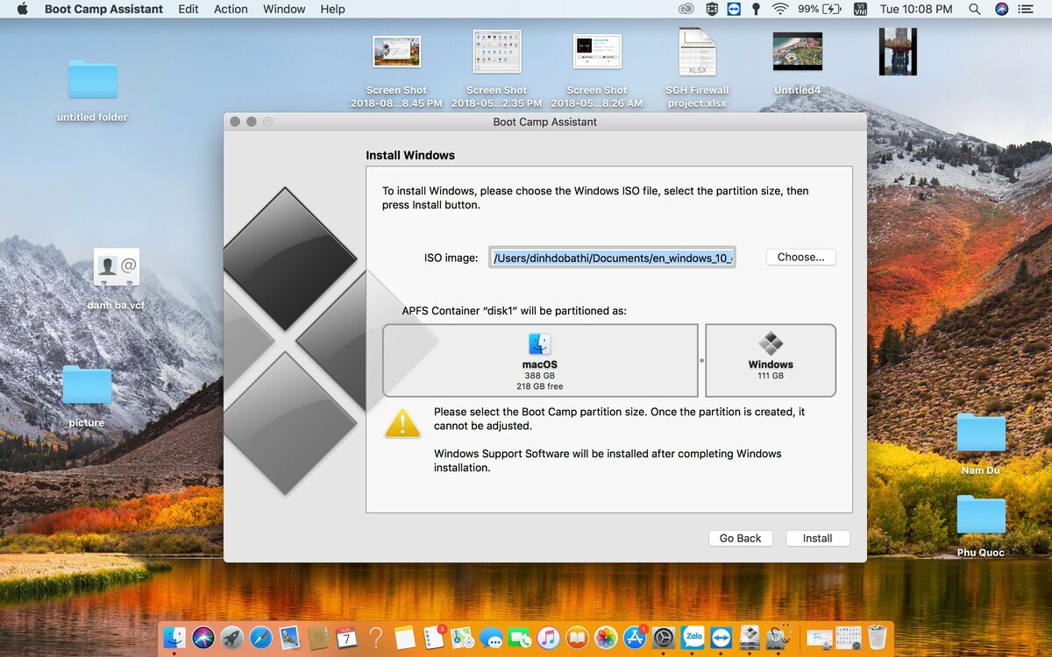This screenshot has height=657, width=1052.
Task: Open Spotlight search in menu bar
Action: click(x=975, y=9)
